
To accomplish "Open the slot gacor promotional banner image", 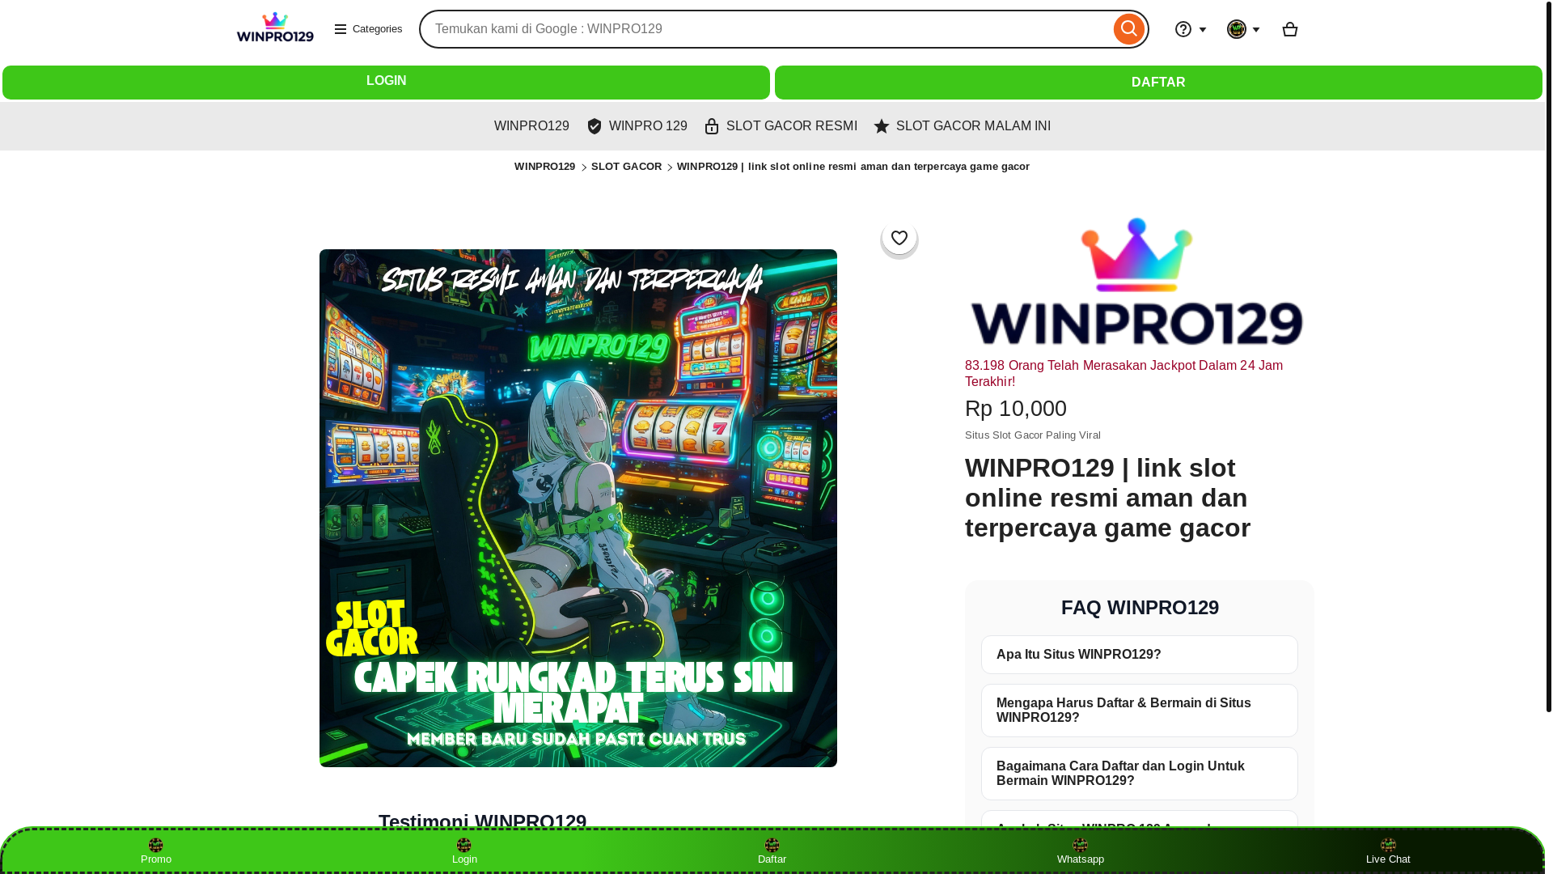I will tap(578, 508).
